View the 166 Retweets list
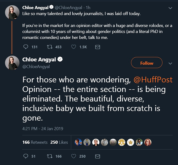Viewport: 178px width, 165px height. [35, 142]
